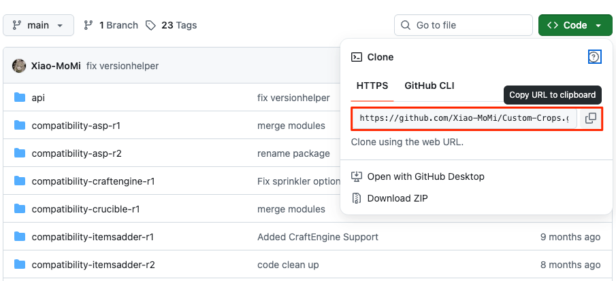Screen dimensions: 616x281
Task: Open the api folder
Action: tap(38, 98)
